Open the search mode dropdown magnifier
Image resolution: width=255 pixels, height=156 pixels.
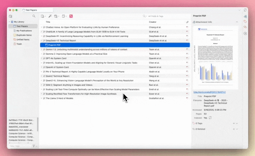[x=144, y=16]
